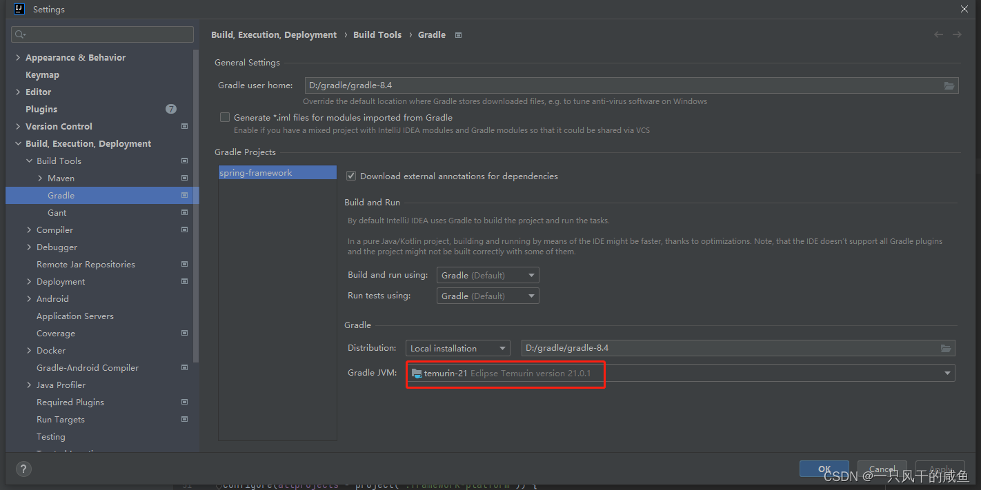
Task: Close the Settings dialog window
Action: tap(964, 9)
